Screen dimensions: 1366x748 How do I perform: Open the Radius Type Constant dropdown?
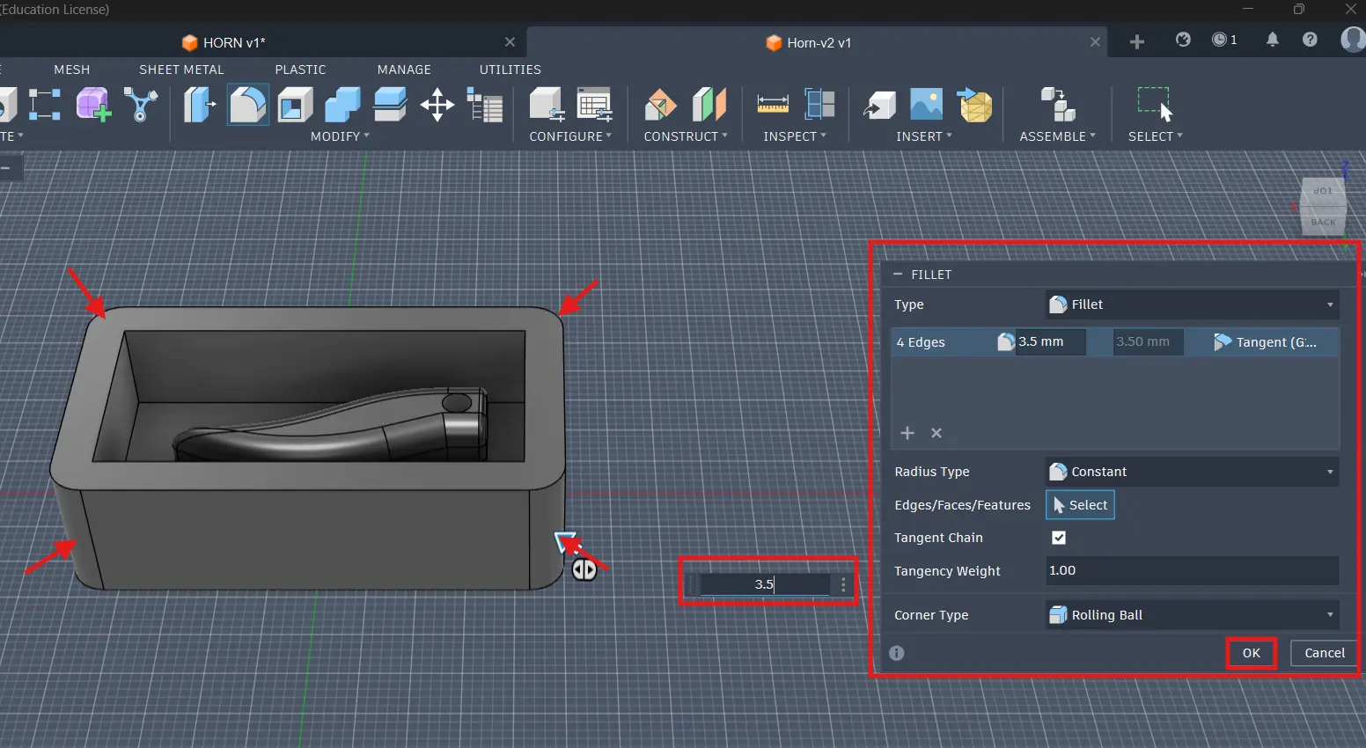[1193, 472]
